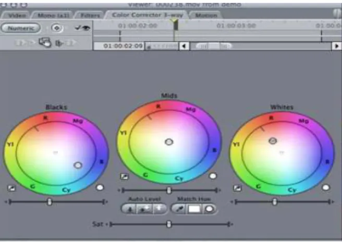Toggle the keyframe button next to Numeric
Screen dimensions: 342x242
click(57, 28)
